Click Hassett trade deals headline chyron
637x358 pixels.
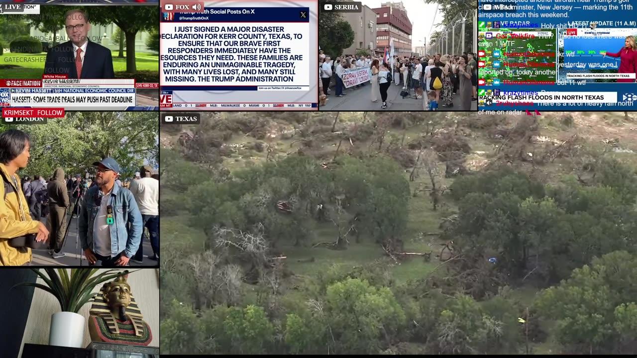72,100
